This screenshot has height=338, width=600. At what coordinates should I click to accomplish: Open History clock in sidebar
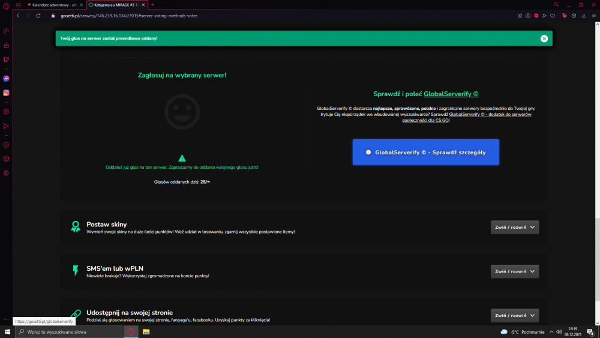[6, 145]
